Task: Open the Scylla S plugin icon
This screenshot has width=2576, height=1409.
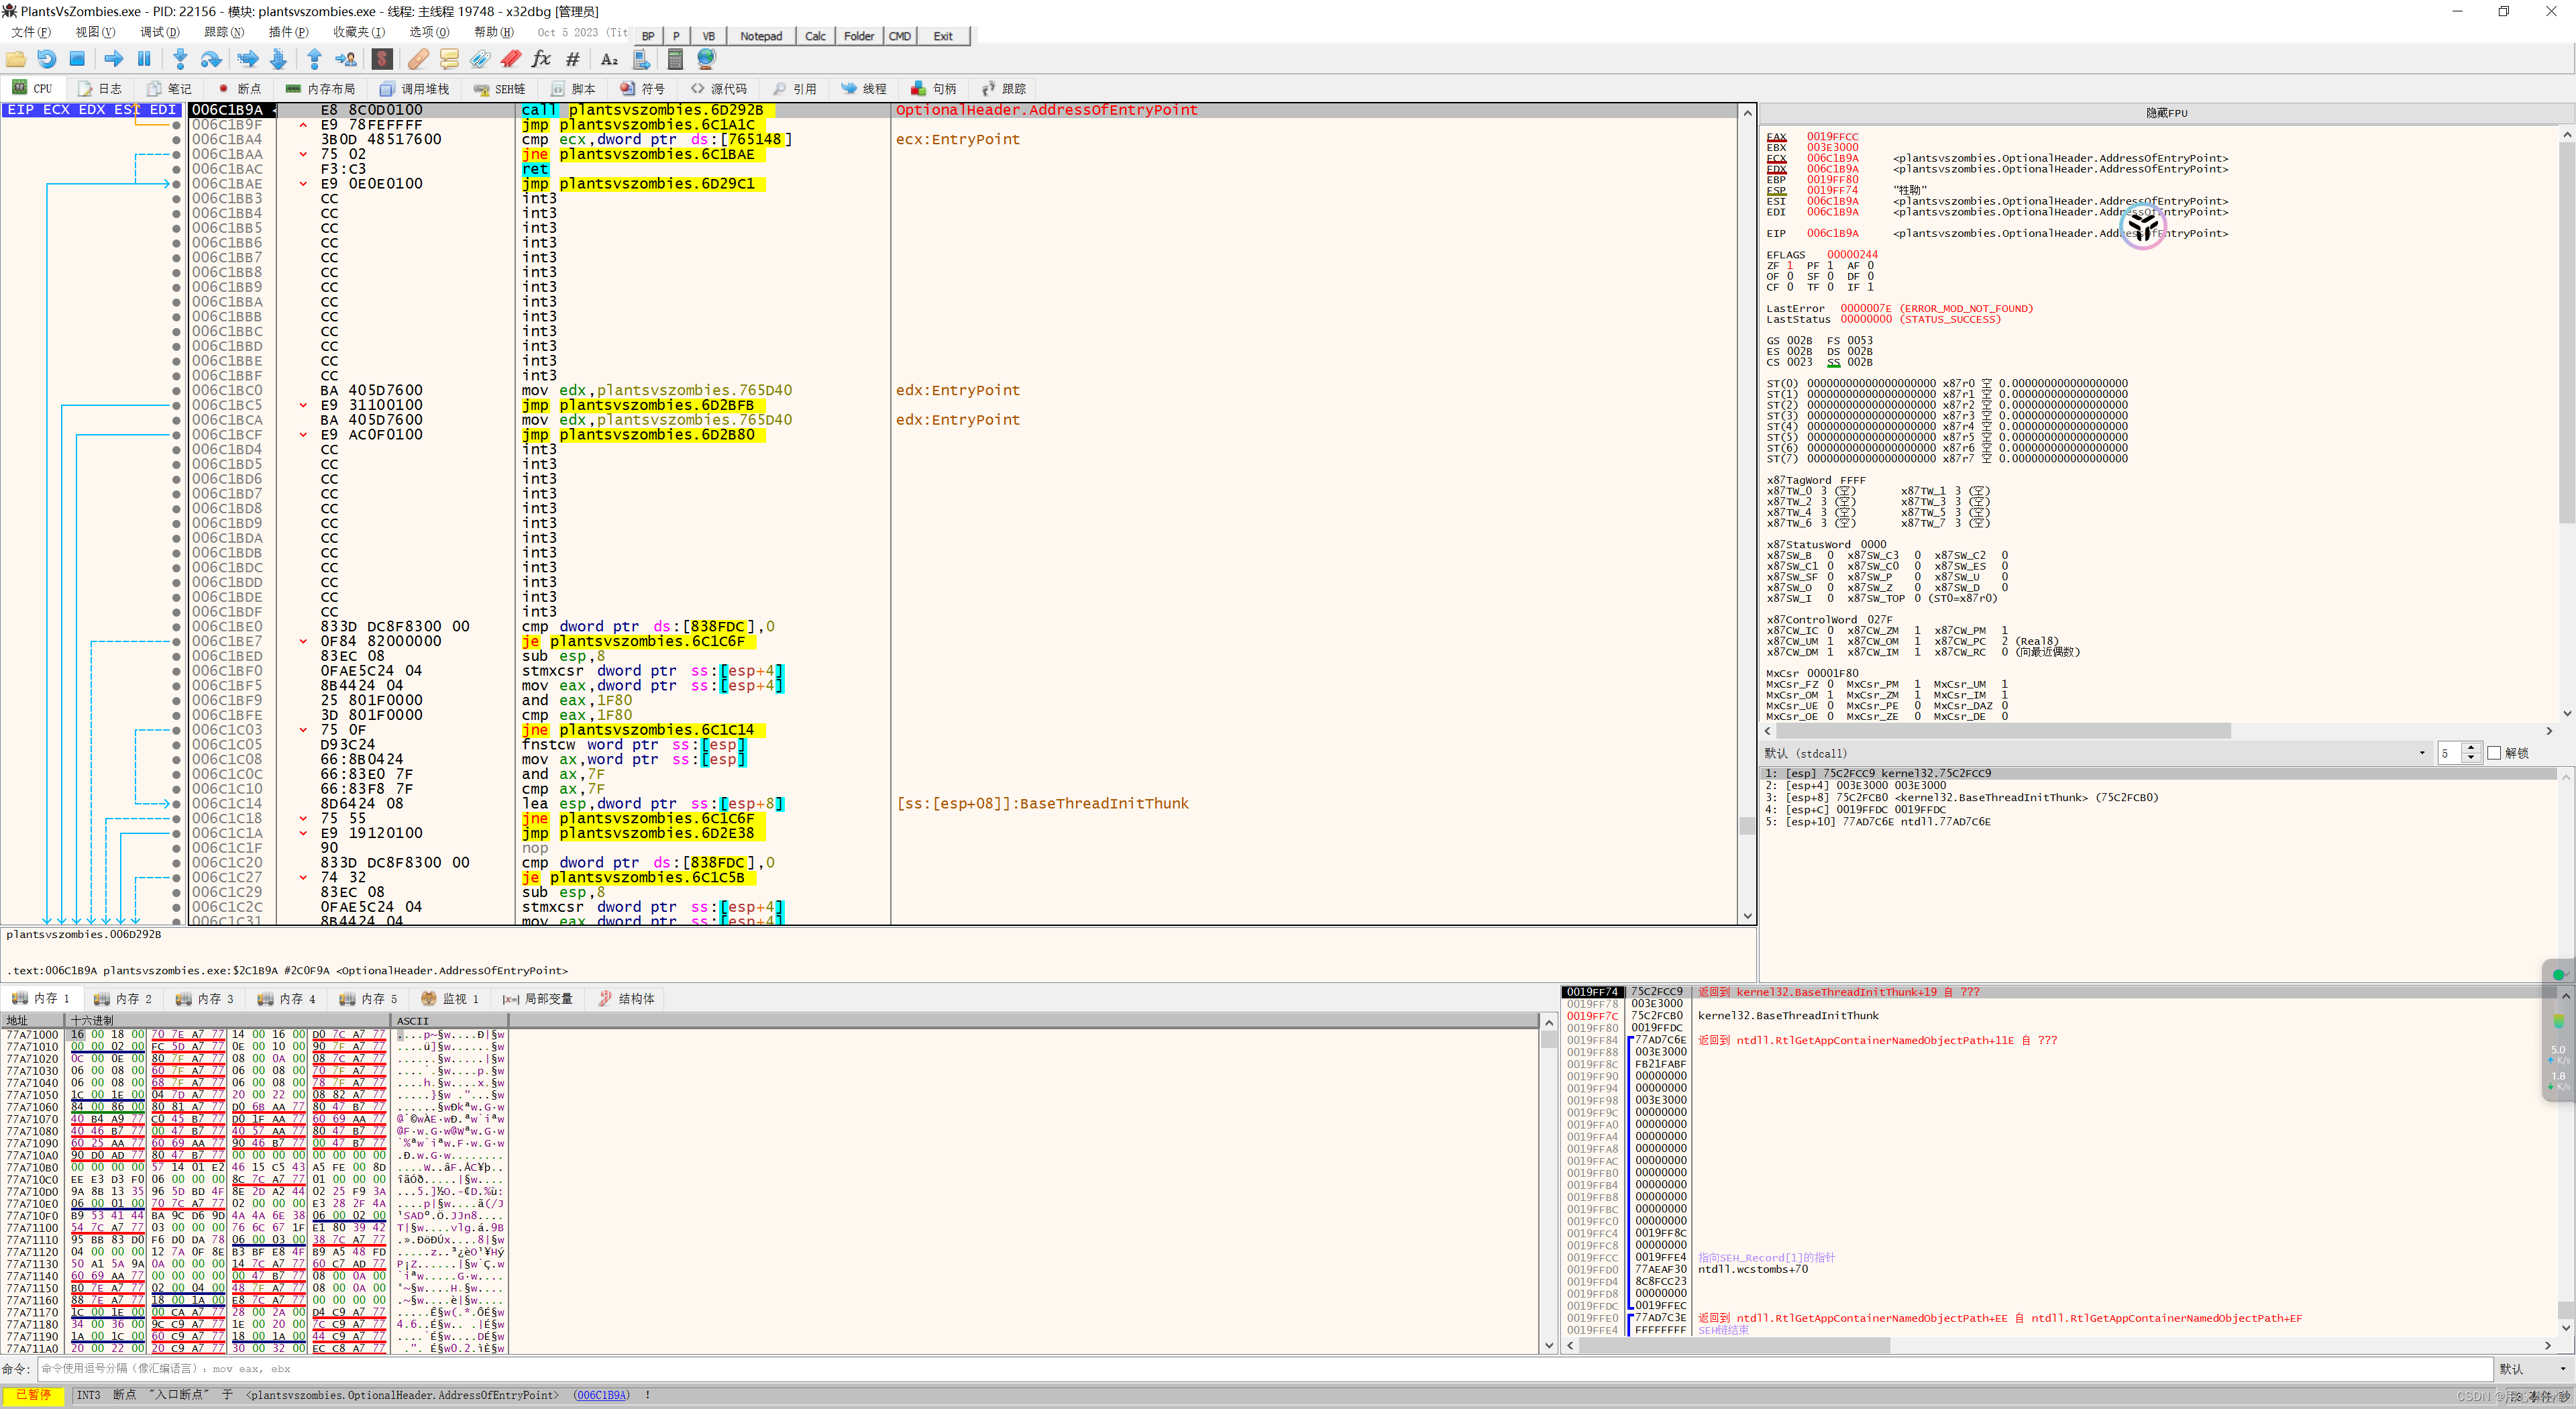Action: (382, 59)
